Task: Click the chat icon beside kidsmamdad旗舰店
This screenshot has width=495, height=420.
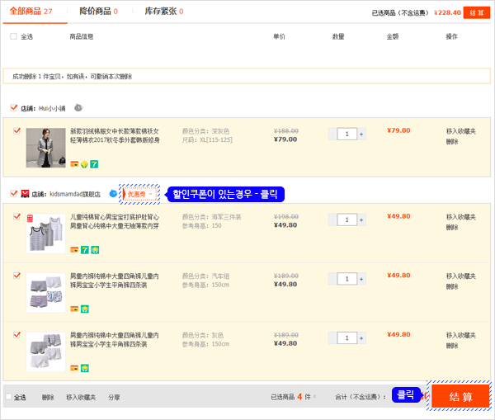Action: (113, 194)
